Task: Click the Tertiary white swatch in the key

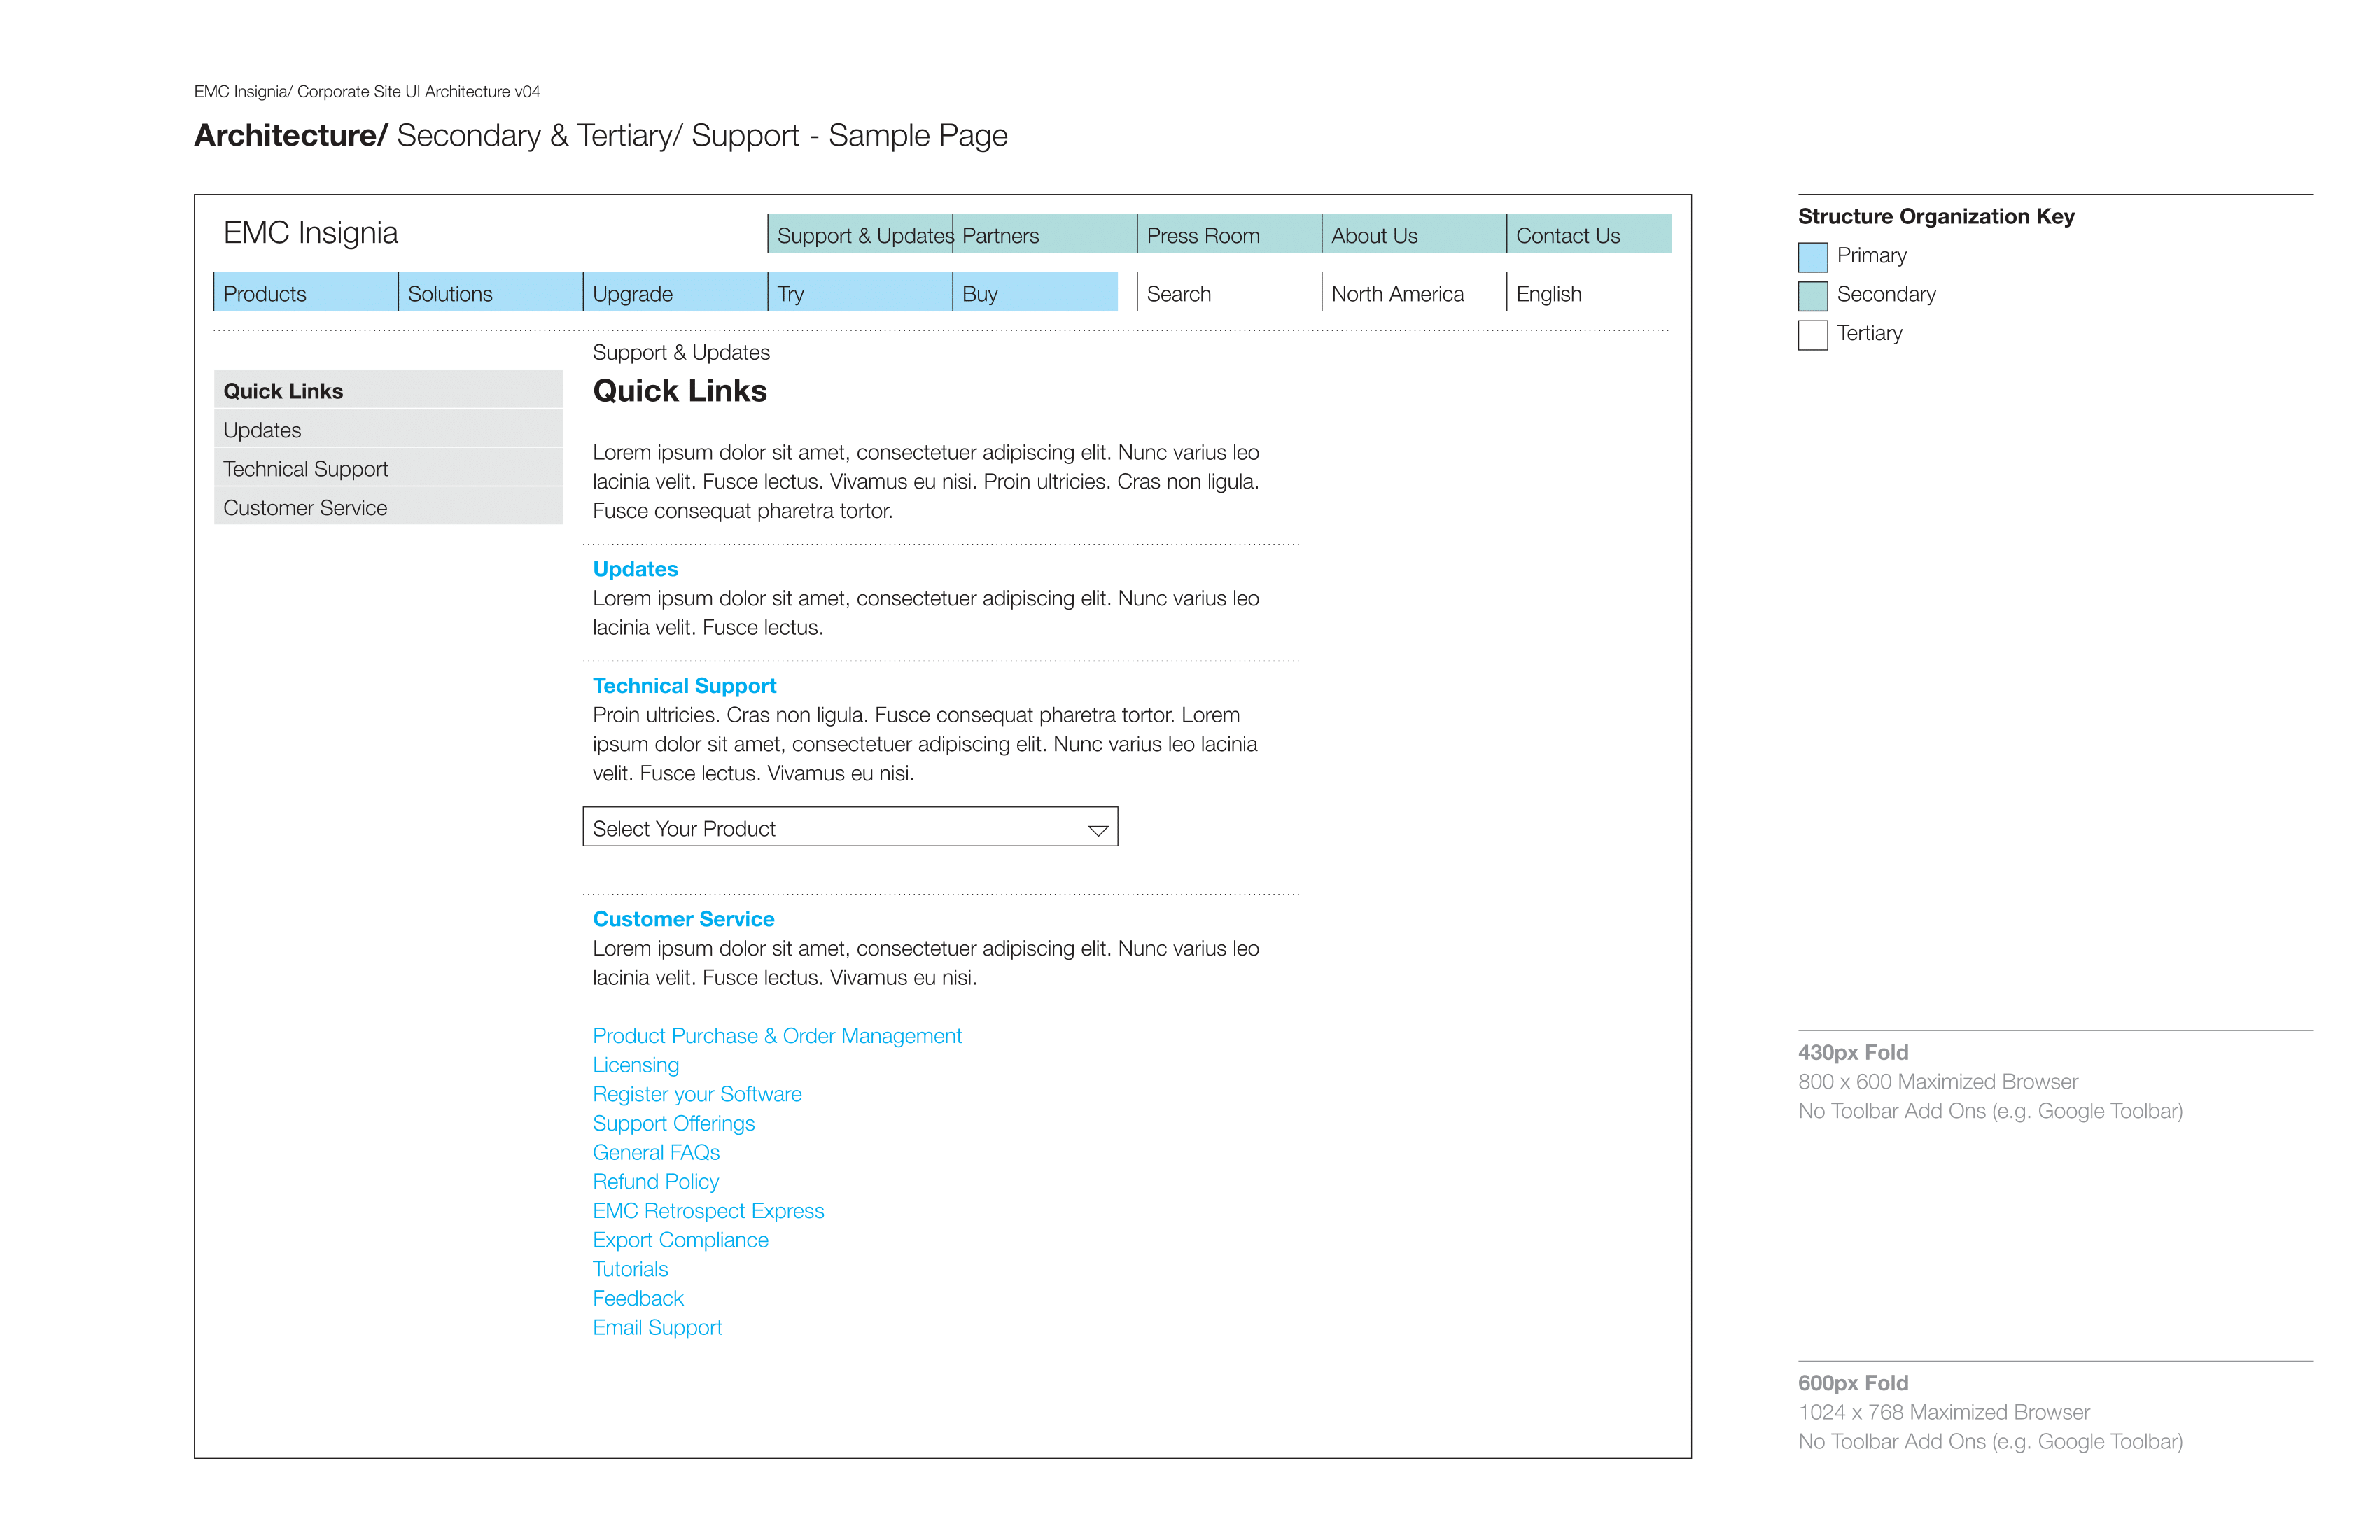Action: pyautogui.click(x=1812, y=335)
